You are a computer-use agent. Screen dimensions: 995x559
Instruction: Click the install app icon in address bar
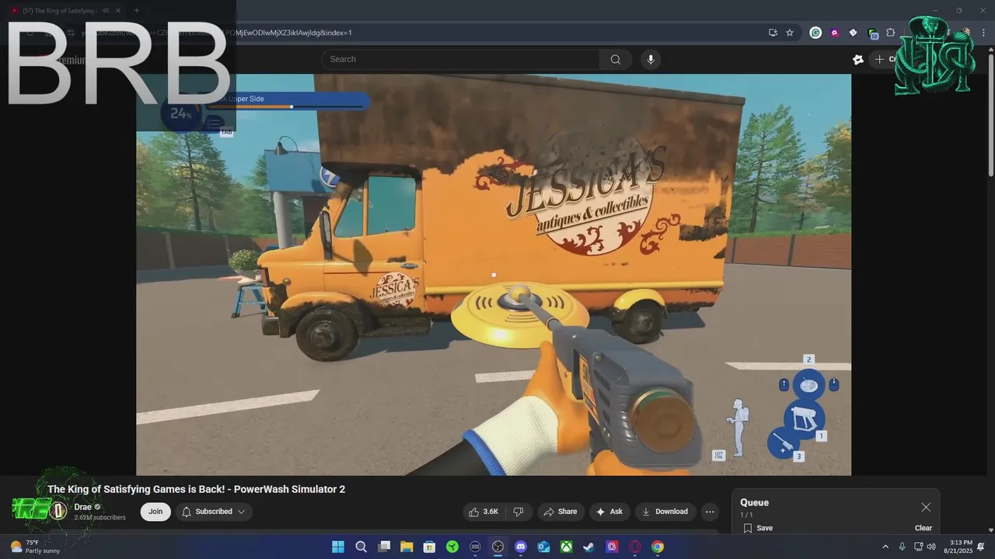773,33
